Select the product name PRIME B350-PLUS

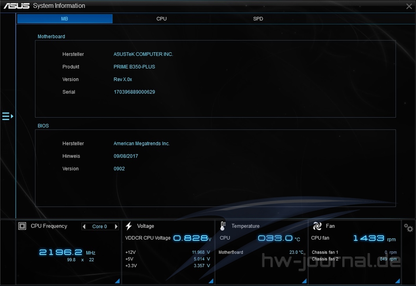coord(134,67)
